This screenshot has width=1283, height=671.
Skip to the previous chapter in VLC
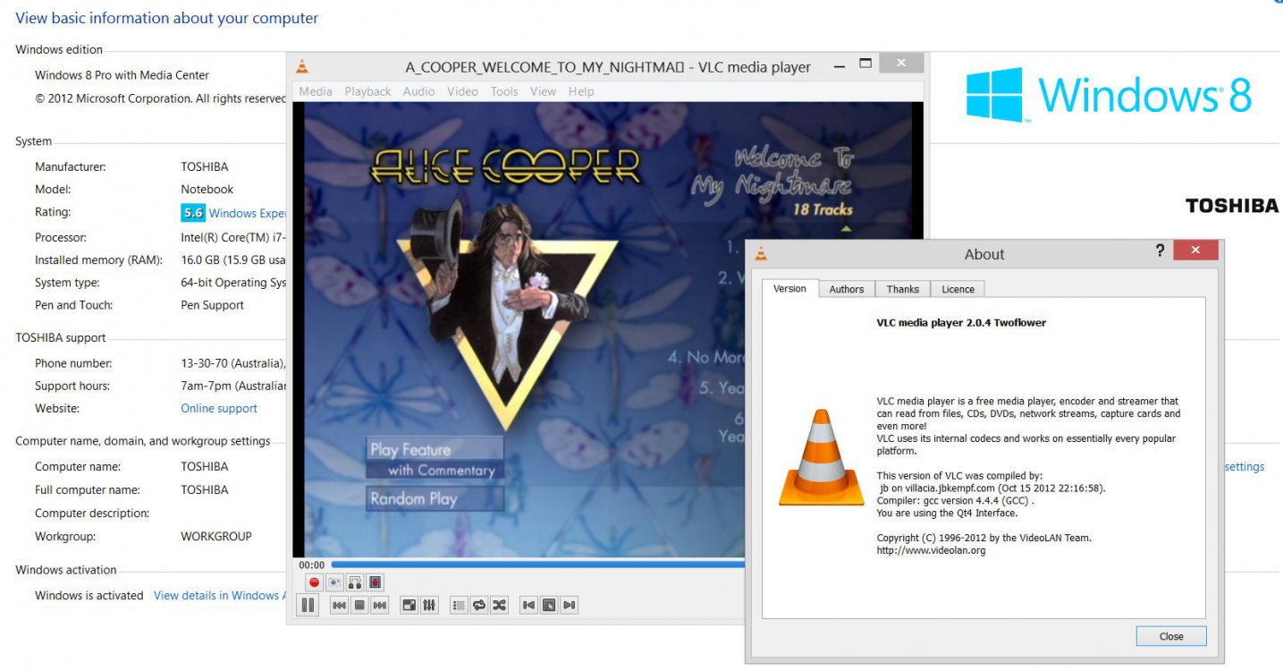click(x=339, y=606)
